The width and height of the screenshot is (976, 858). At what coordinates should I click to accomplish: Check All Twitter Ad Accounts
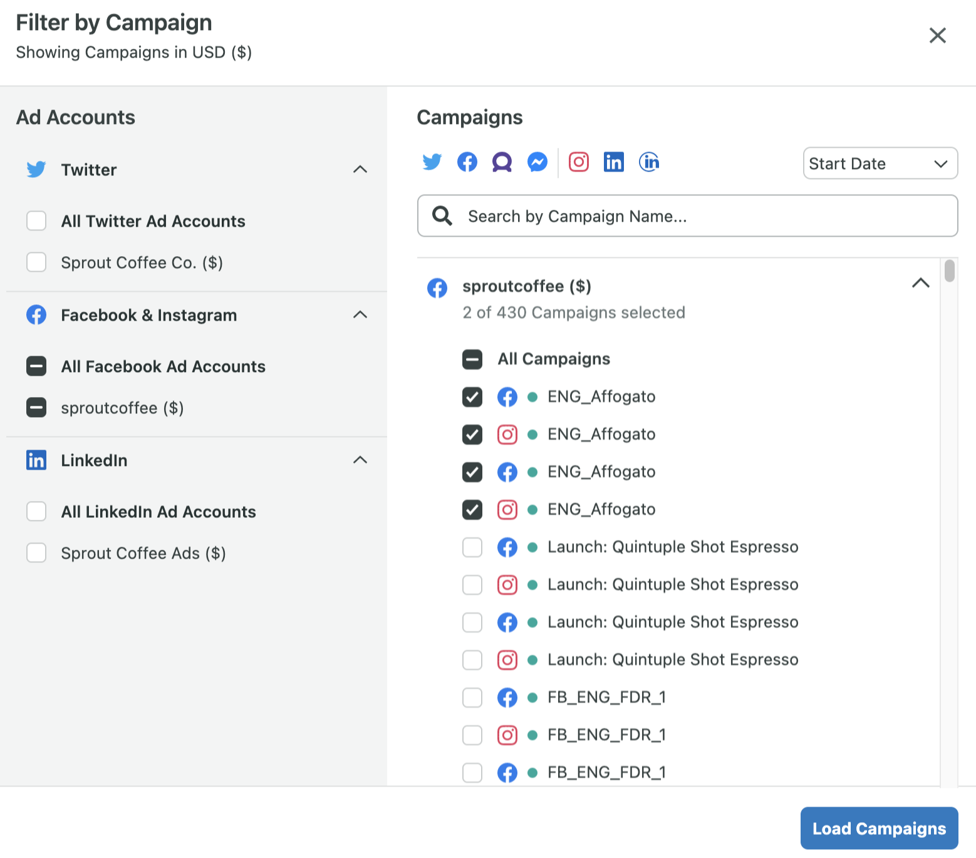pyautogui.click(x=36, y=221)
